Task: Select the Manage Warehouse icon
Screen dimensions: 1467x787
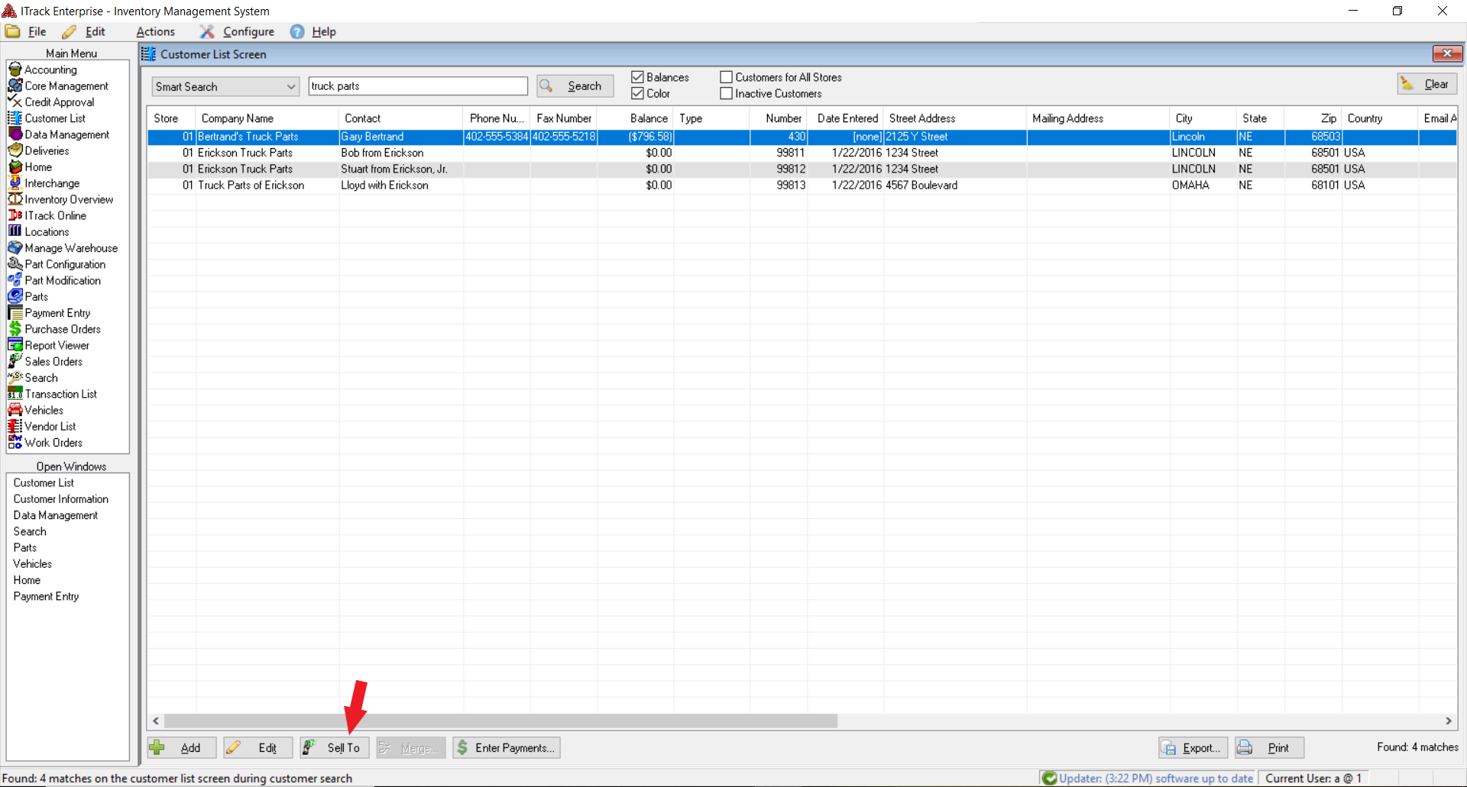Action: coord(15,248)
